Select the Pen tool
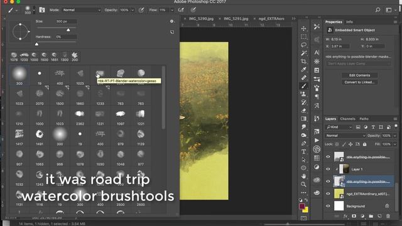Screen dimensions: 402x226 304,143
